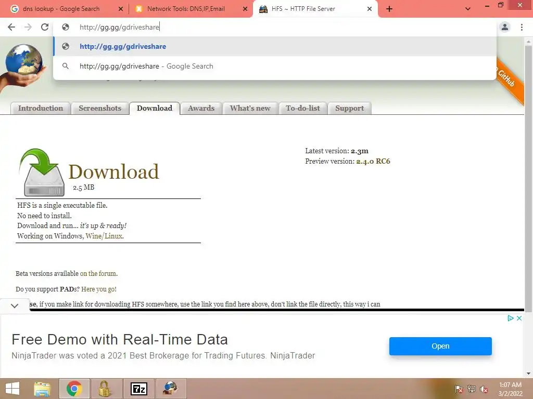The image size is (533, 399).
Task: Close the Network Tools tab
Action: pos(245,9)
